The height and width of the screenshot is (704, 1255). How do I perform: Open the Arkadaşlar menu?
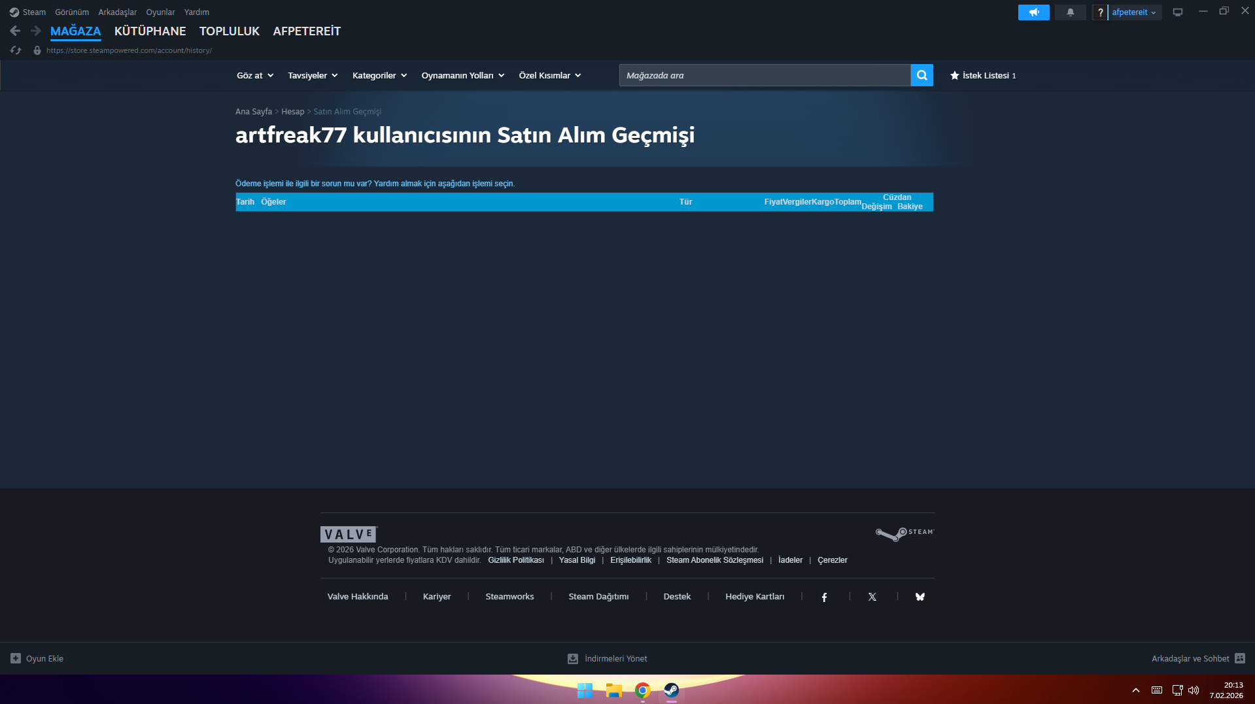tap(118, 12)
